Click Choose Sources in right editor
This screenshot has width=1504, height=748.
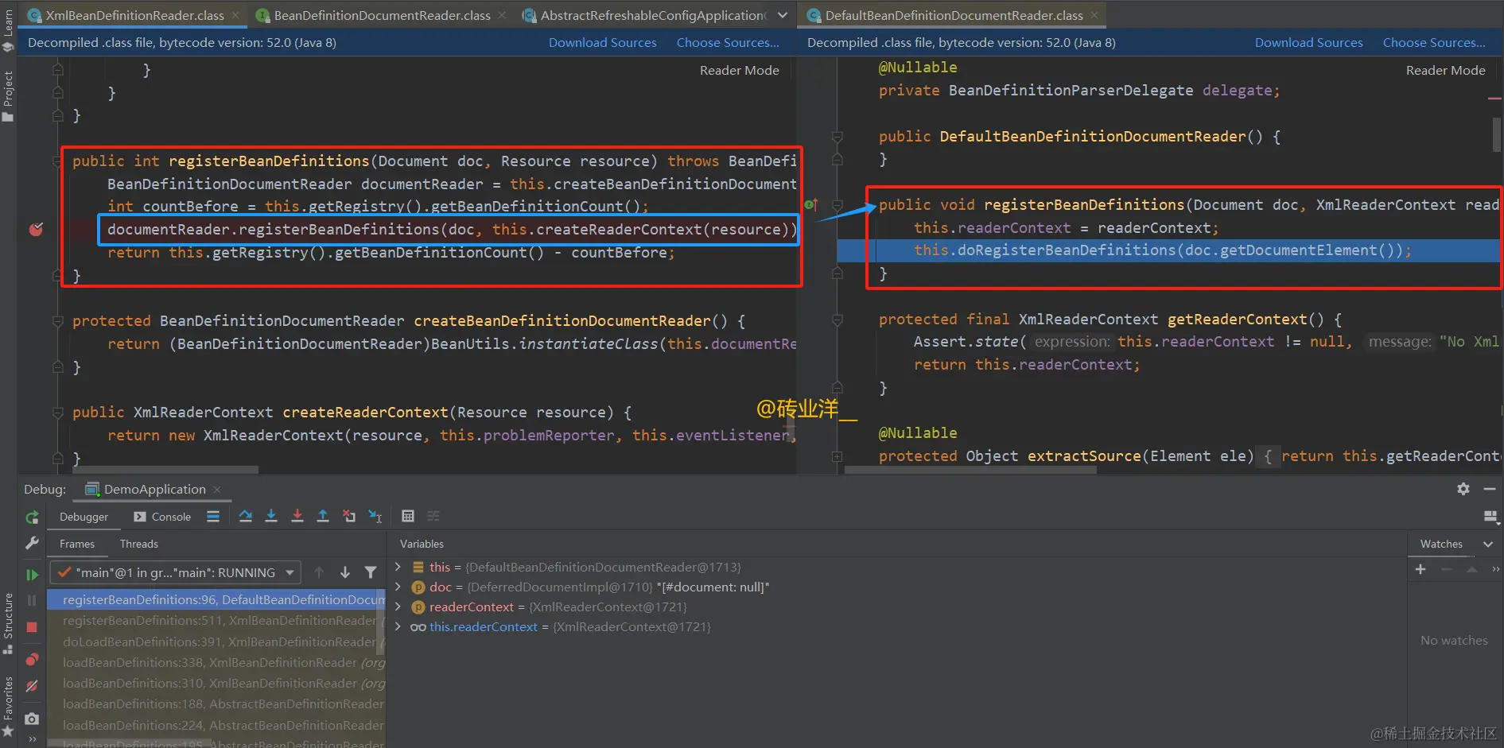coord(1434,42)
